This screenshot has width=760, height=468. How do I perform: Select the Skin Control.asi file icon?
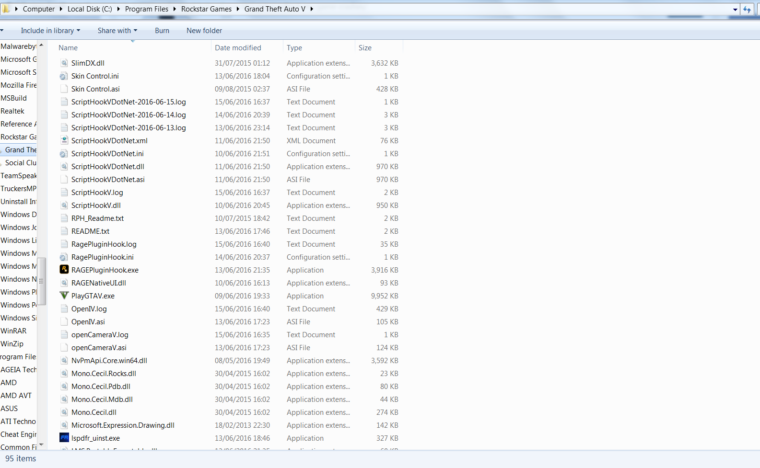(64, 89)
